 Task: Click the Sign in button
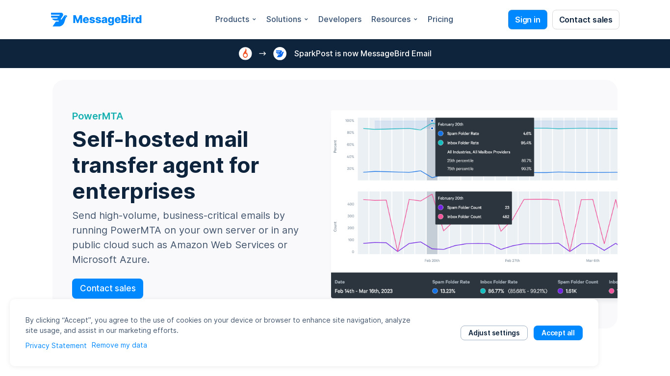pos(528,20)
